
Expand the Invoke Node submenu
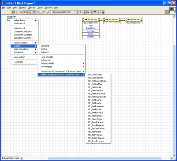click(x=62, y=67)
